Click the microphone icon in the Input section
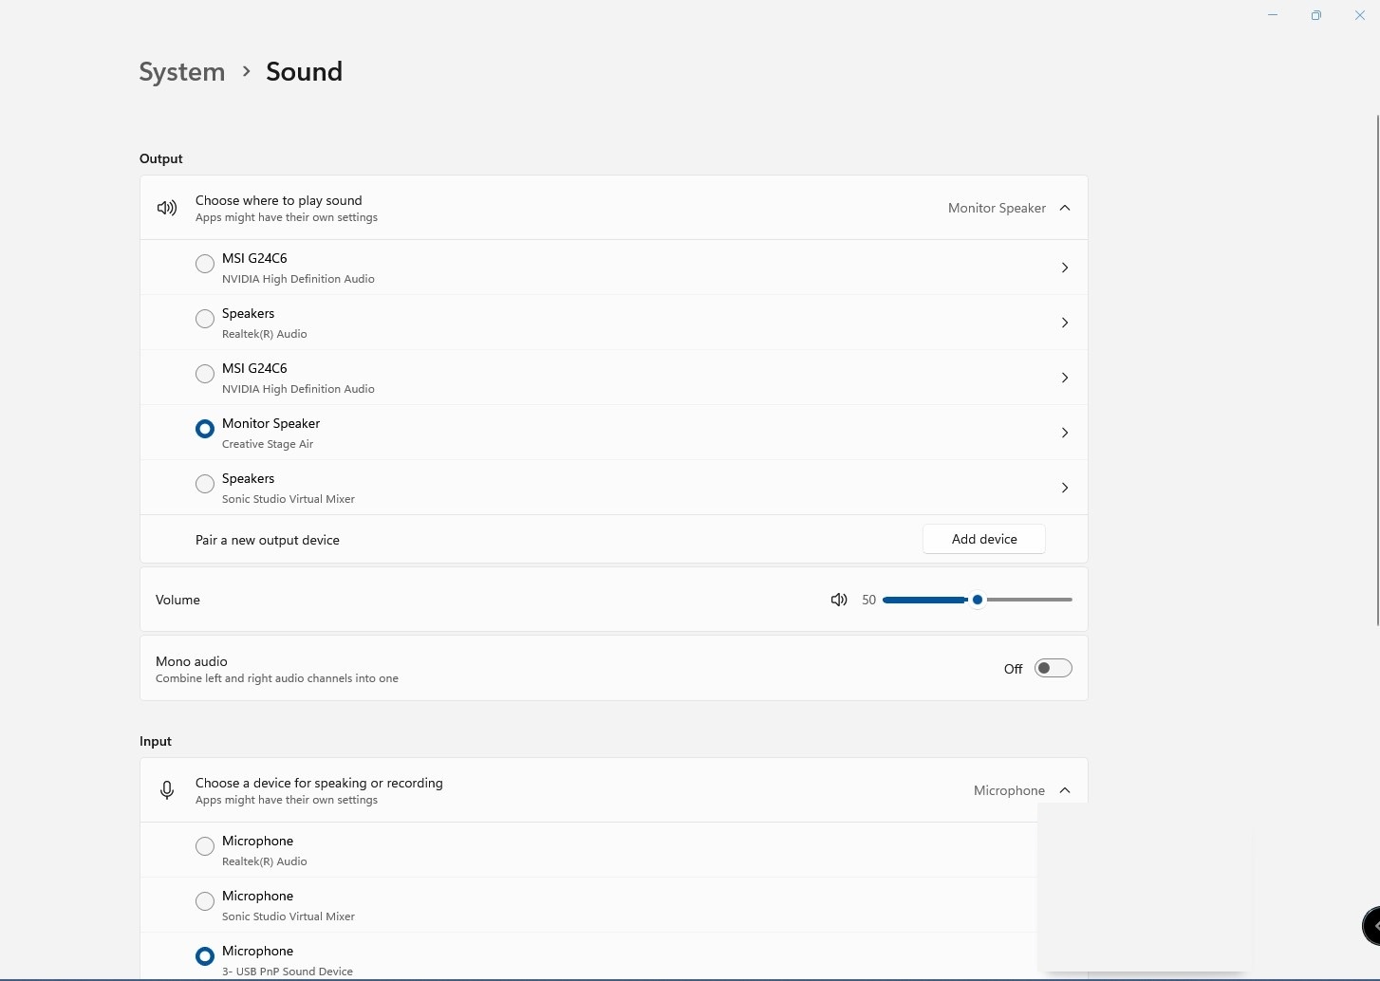Viewport: 1380px width, 981px height. 167,790
